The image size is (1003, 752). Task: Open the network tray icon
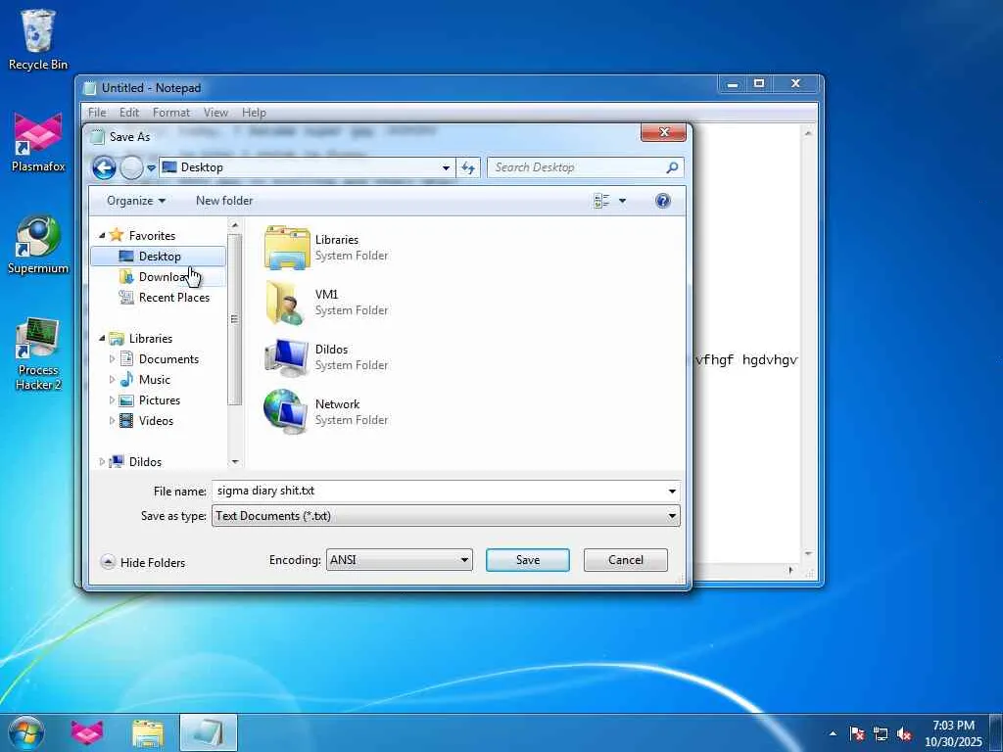tap(881, 733)
